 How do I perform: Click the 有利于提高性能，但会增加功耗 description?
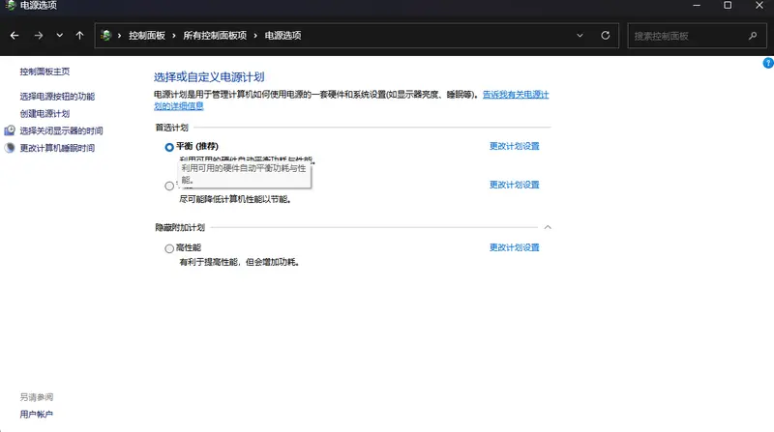pyautogui.click(x=239, y=262)
